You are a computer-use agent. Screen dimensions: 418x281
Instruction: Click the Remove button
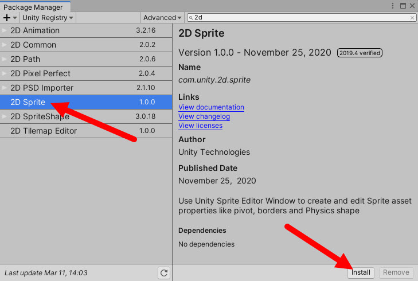point(396,272)
